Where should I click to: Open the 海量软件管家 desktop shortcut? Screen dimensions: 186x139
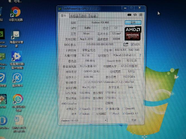point(16,35)
